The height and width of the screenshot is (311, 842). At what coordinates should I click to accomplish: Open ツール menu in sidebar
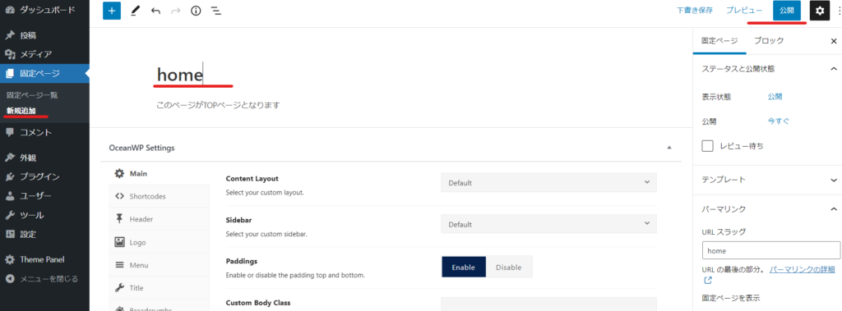pyautogui.click(x=45, y=215)
